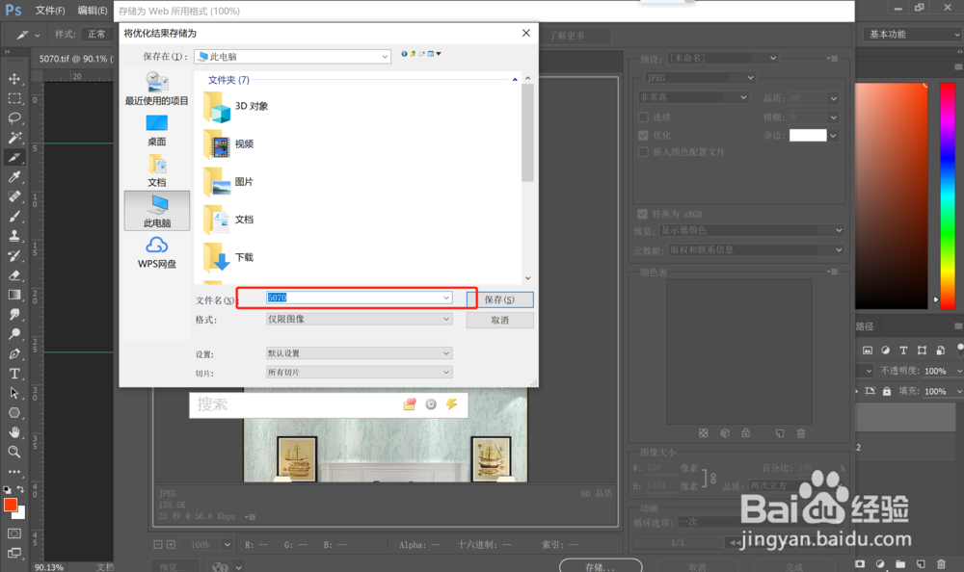
Task: Click the red foreground color swatch
Action: tap(11, 505)
